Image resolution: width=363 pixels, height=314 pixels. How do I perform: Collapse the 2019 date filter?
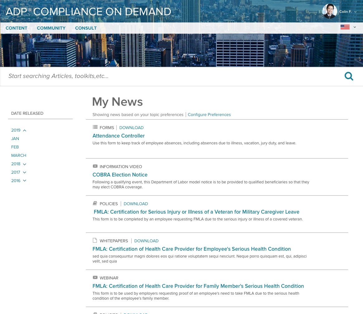coord(25,130)
